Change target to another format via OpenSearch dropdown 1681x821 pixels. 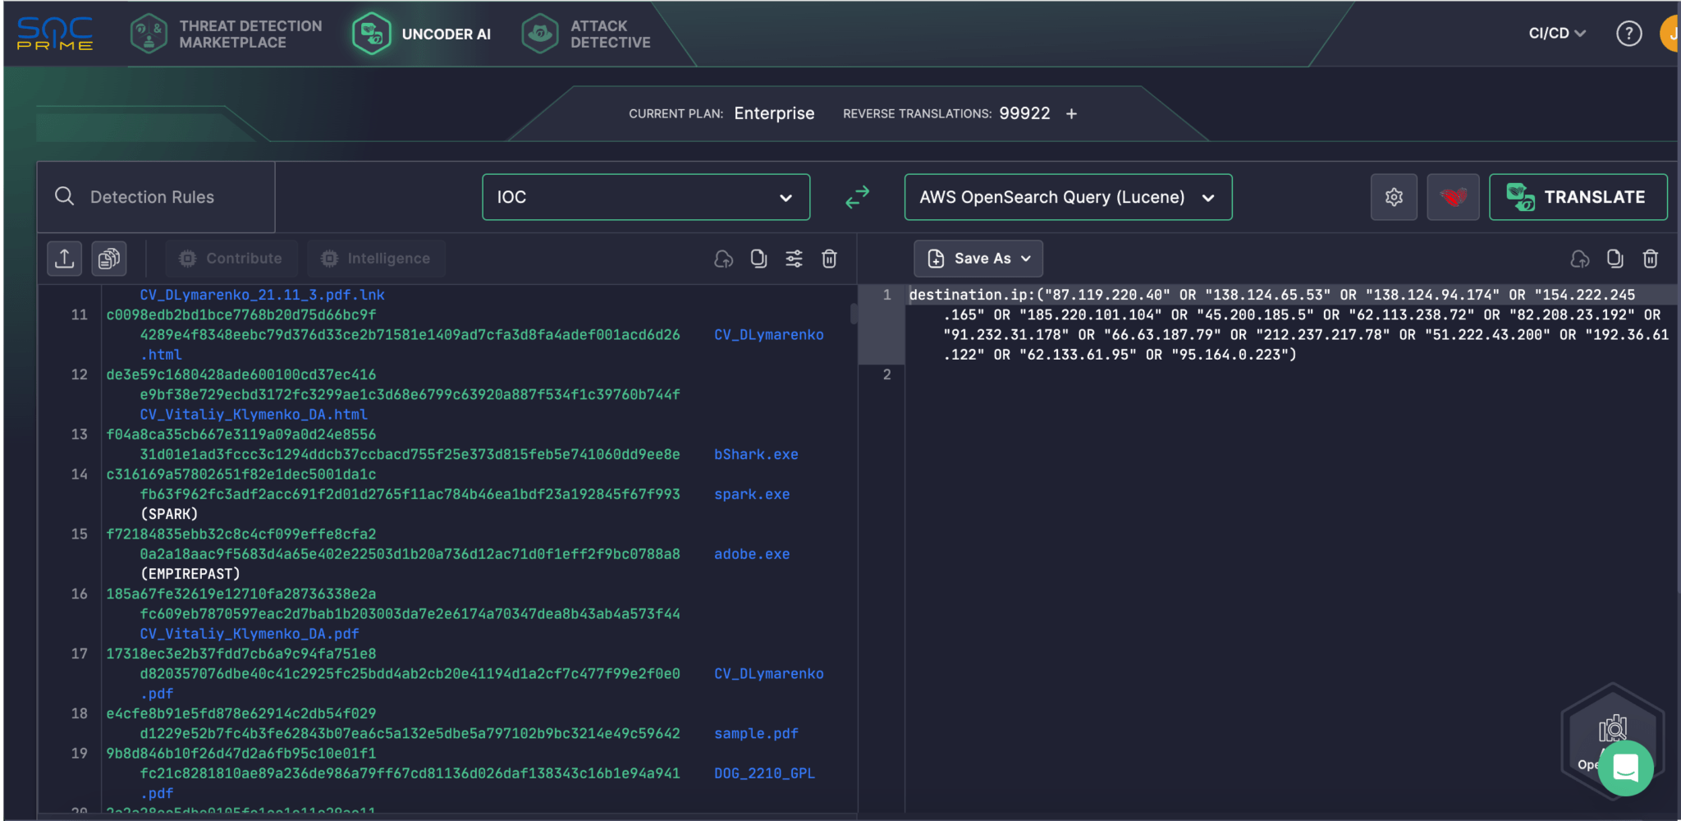pyautogui.click(x=1067, y=197)
